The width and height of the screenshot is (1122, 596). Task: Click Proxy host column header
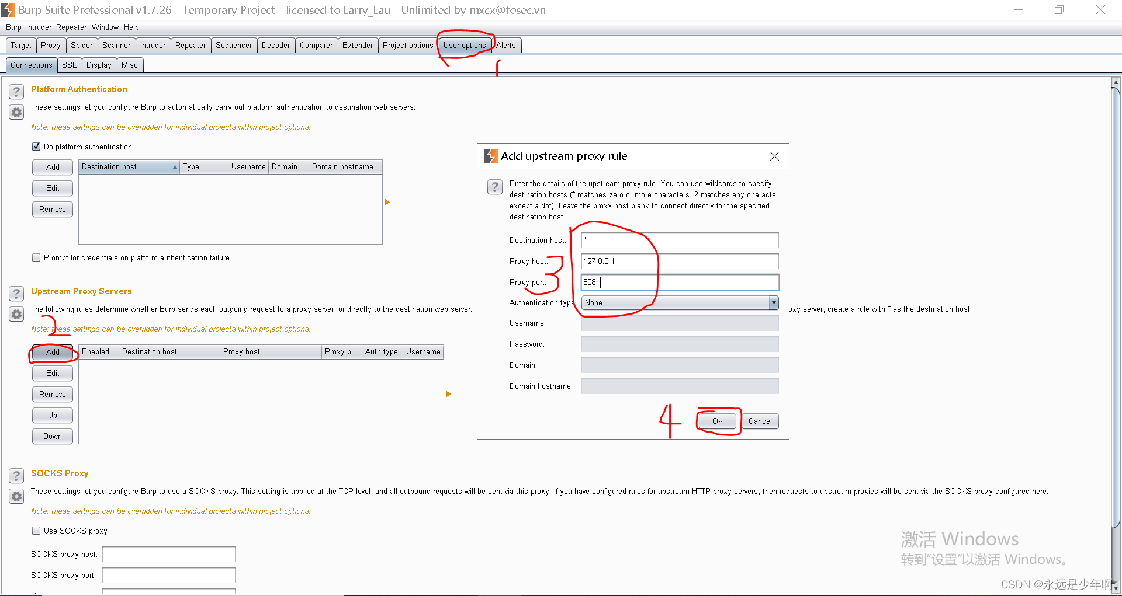click(x=271, y=351)
